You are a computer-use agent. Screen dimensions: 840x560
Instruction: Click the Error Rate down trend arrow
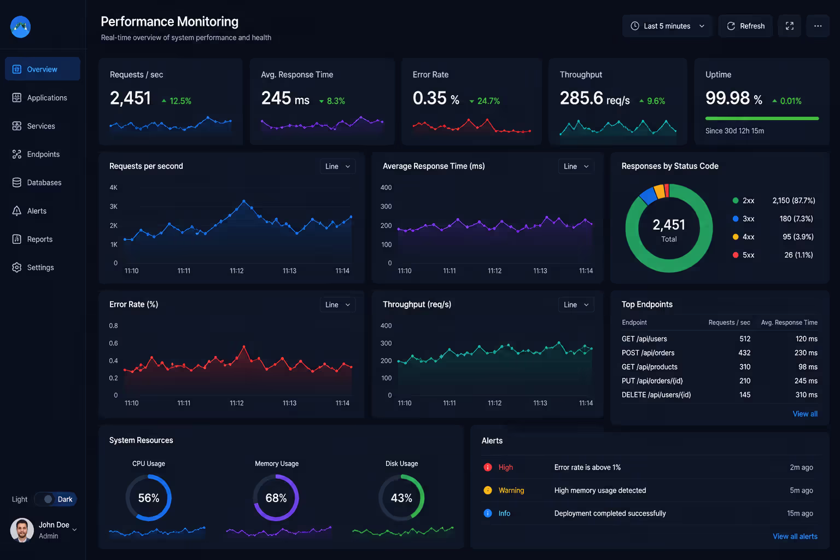pyautogui.click(x=472, y=101)
